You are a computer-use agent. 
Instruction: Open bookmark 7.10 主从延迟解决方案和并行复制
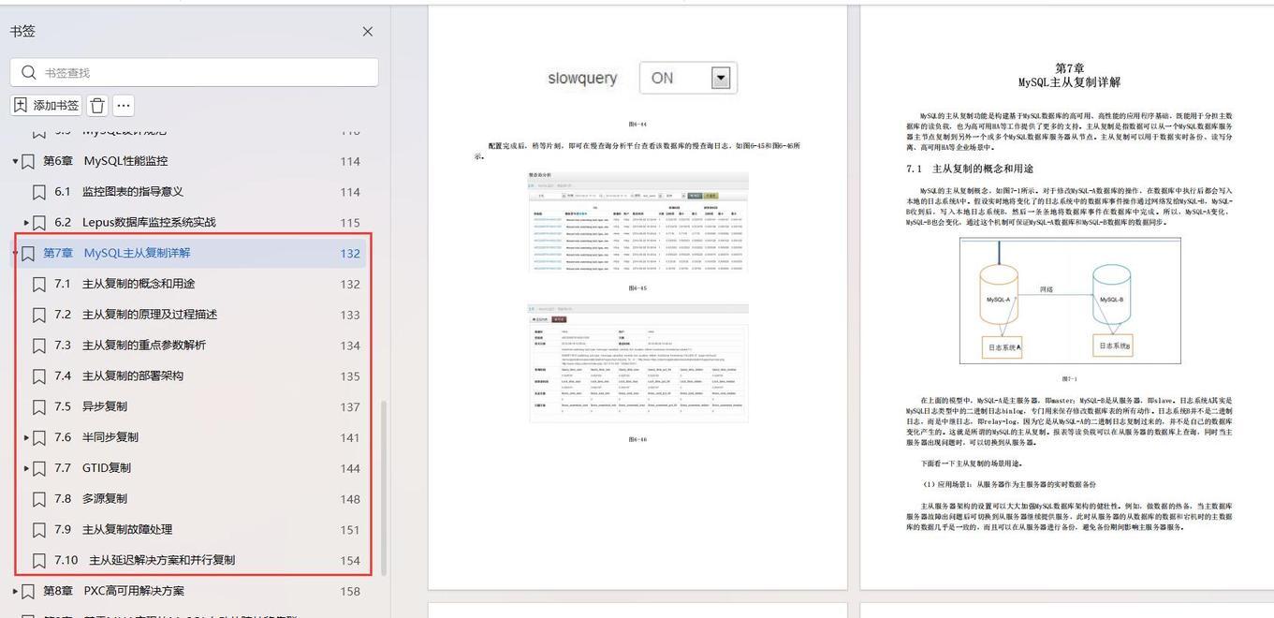(x=144, y=560)
